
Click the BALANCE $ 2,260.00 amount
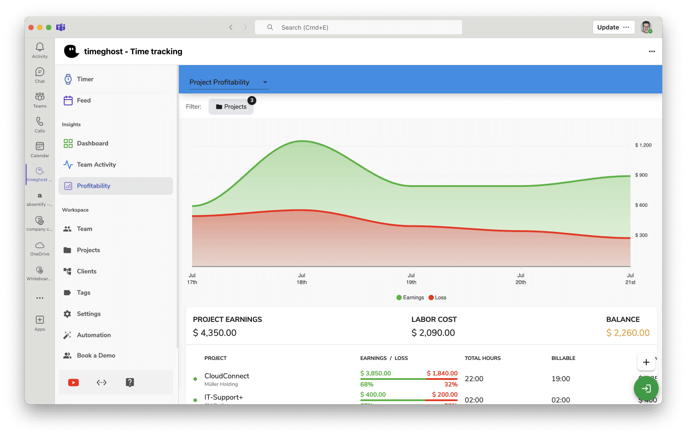click(628, 333)
